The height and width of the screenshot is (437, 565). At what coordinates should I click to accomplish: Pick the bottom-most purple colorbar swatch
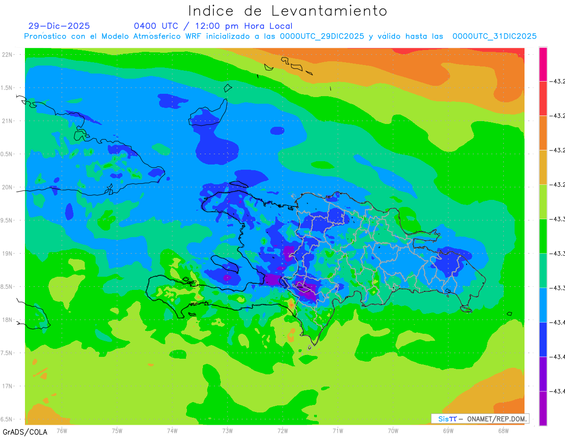click(x=543, y=408)
